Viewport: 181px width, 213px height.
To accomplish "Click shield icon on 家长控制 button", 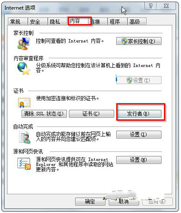I will coord(124,41).
